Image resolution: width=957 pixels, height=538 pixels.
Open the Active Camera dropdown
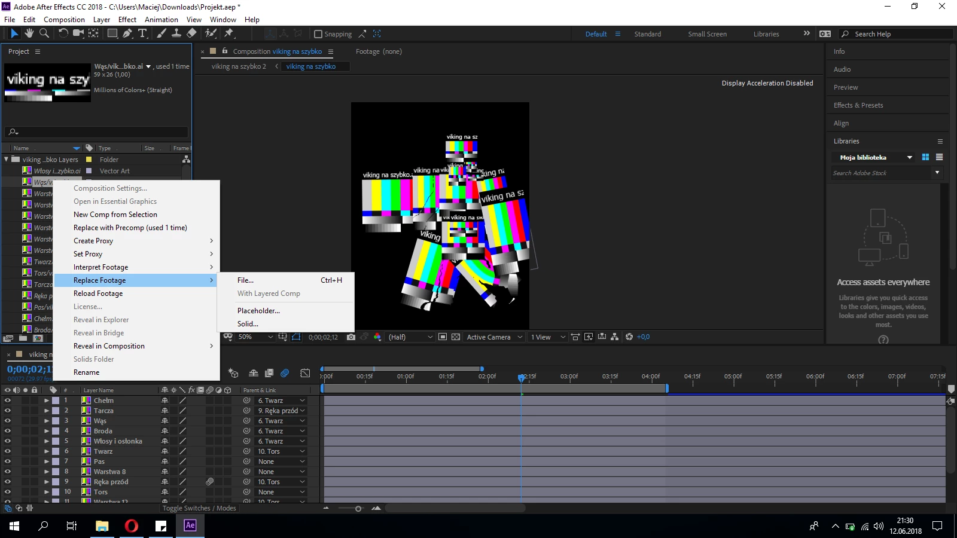[x=495, y=337]
